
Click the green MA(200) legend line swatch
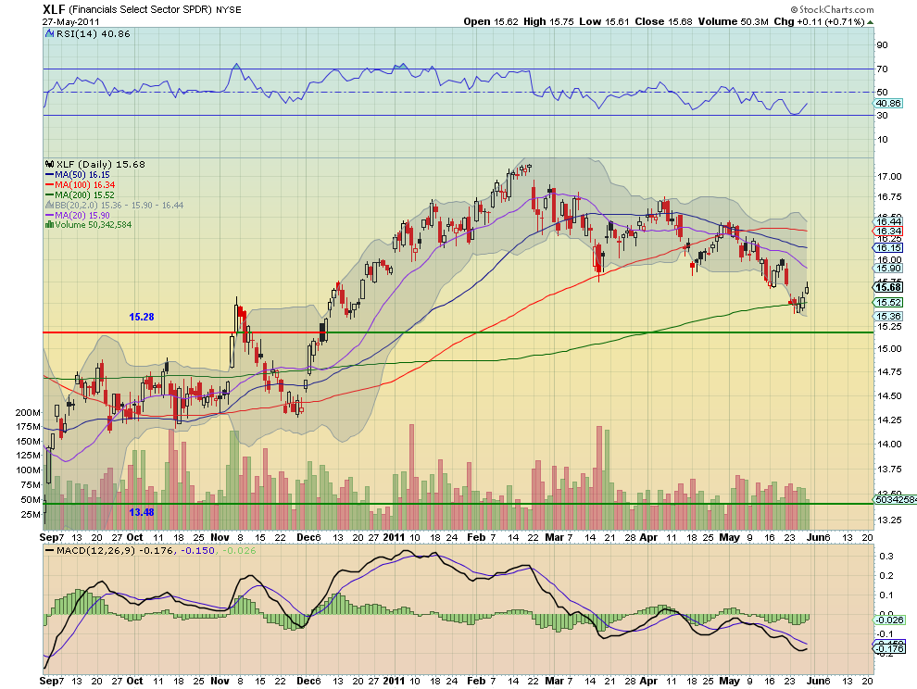[50, 194]
